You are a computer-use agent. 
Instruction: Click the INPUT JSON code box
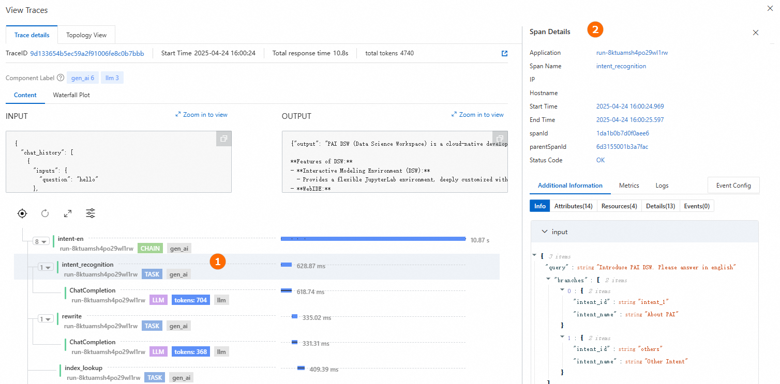coord(118,162)
